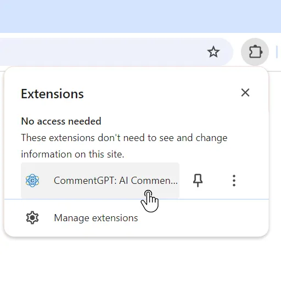The width and height of the screenshot is (281, 281).
Task: Click the "Manage extensions" text label
Action: tap(96, 218)
